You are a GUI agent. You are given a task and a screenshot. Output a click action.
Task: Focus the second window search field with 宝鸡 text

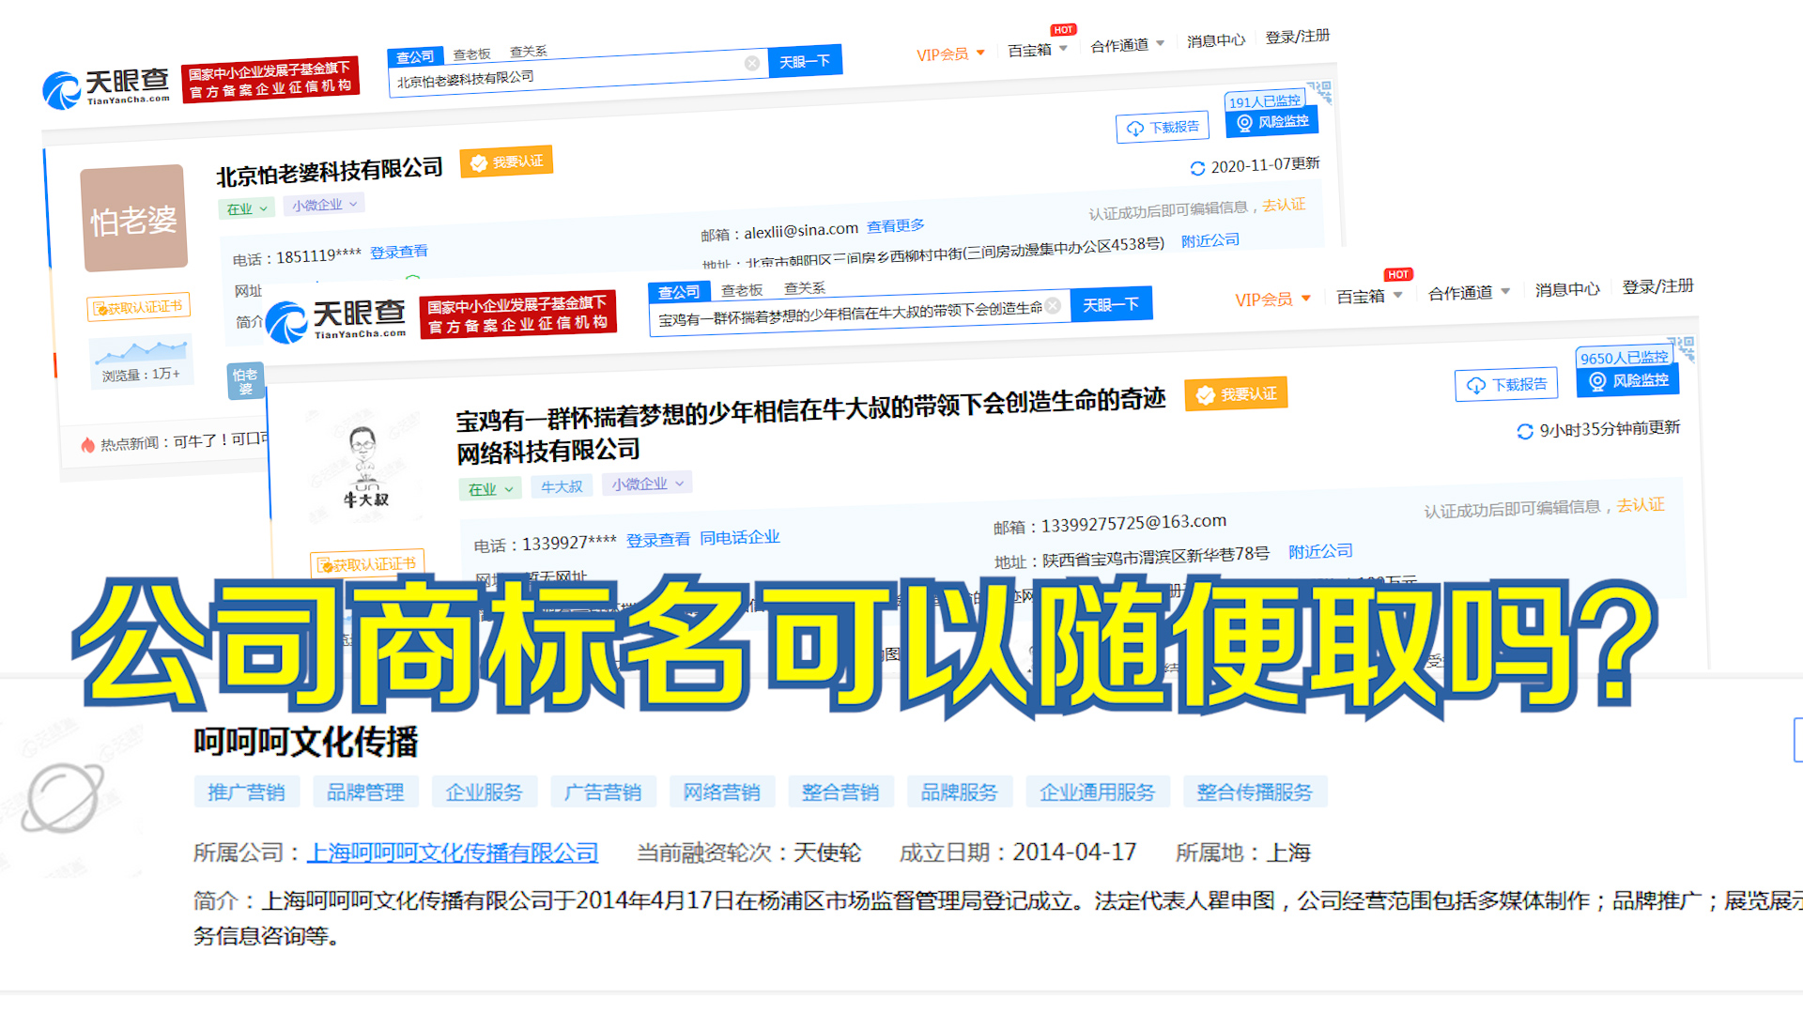coord(859,312)
